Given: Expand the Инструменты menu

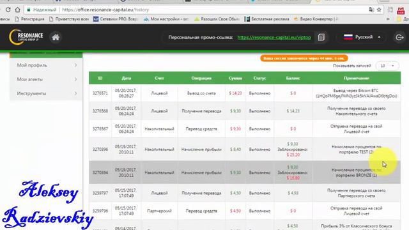Looking at the screenshot, I should point(46,93).
